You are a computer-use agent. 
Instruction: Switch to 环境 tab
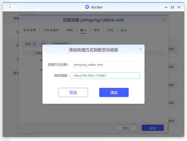tap(110, 30)
